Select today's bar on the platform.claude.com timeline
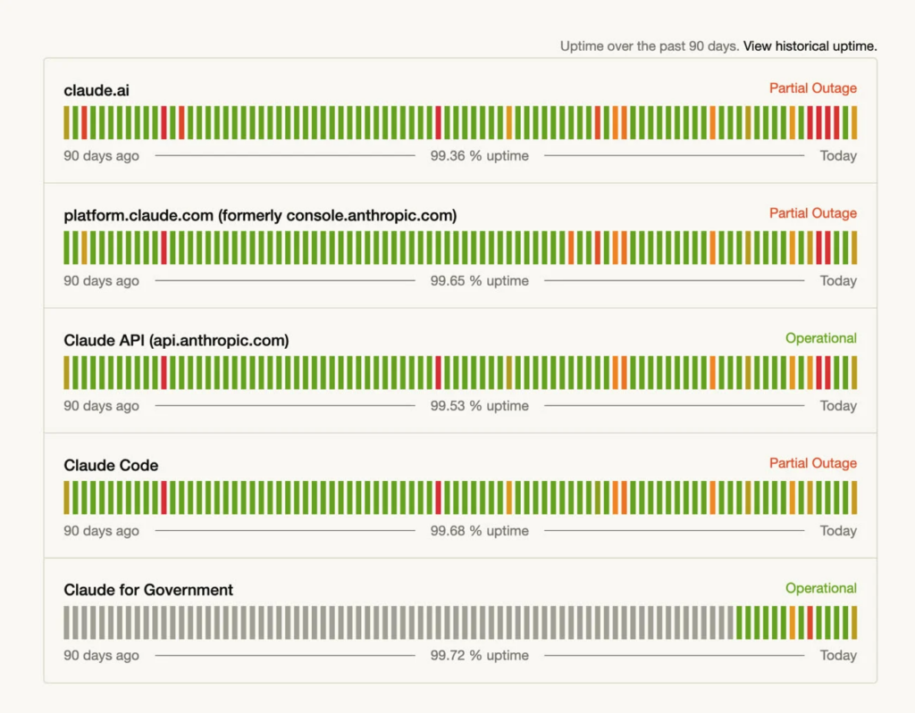The width and height of the screenshot is (915, 713). (x=853, y=247)
